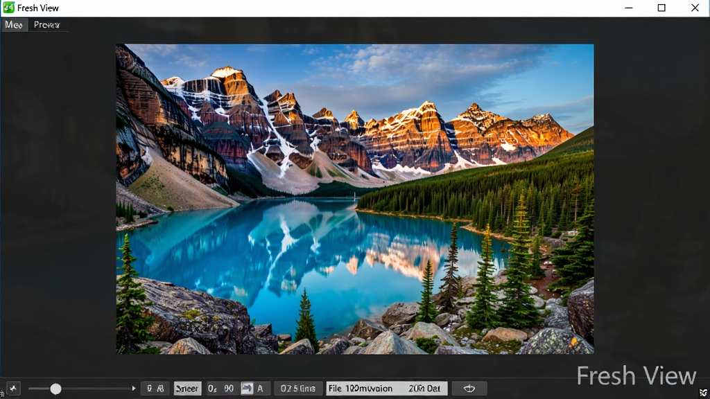Click the dark box between slider arrow and Sneer
710x399 pixels.
pyautogui.click(x=155, y=388)
